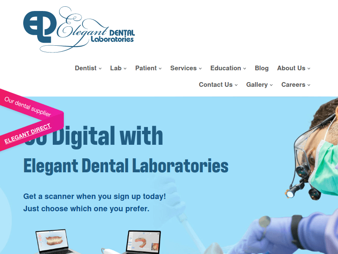The height and width of the screenshot is (254, 338).
Task: Click the 'Our dental supplier' pink ribbon
Action: click(27, 107)
